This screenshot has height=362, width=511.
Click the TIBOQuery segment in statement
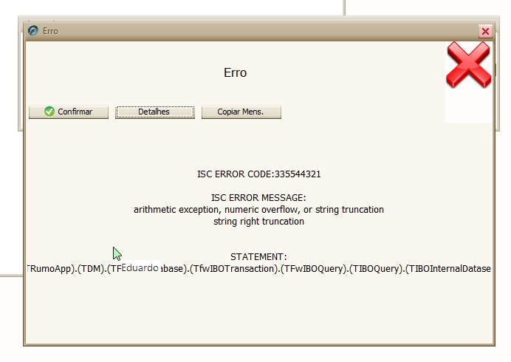(x=376, y=269)
